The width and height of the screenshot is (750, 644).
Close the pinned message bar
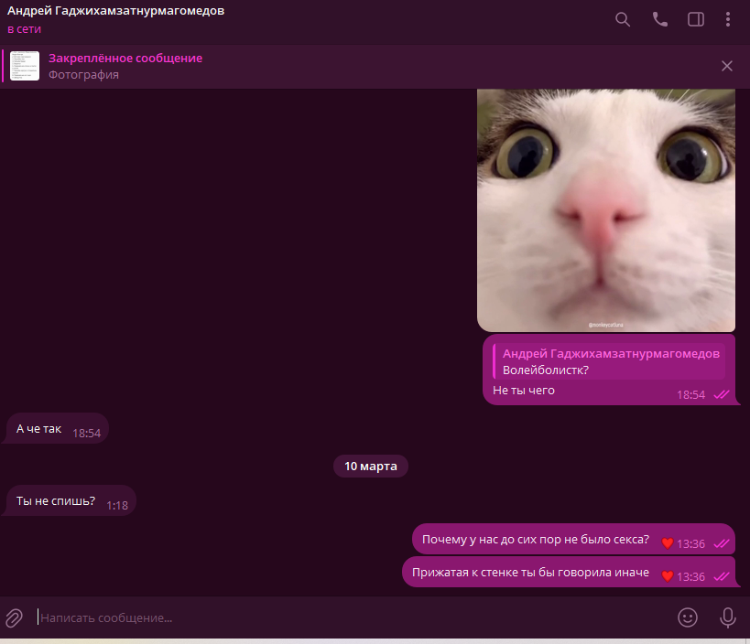point(726,66)
